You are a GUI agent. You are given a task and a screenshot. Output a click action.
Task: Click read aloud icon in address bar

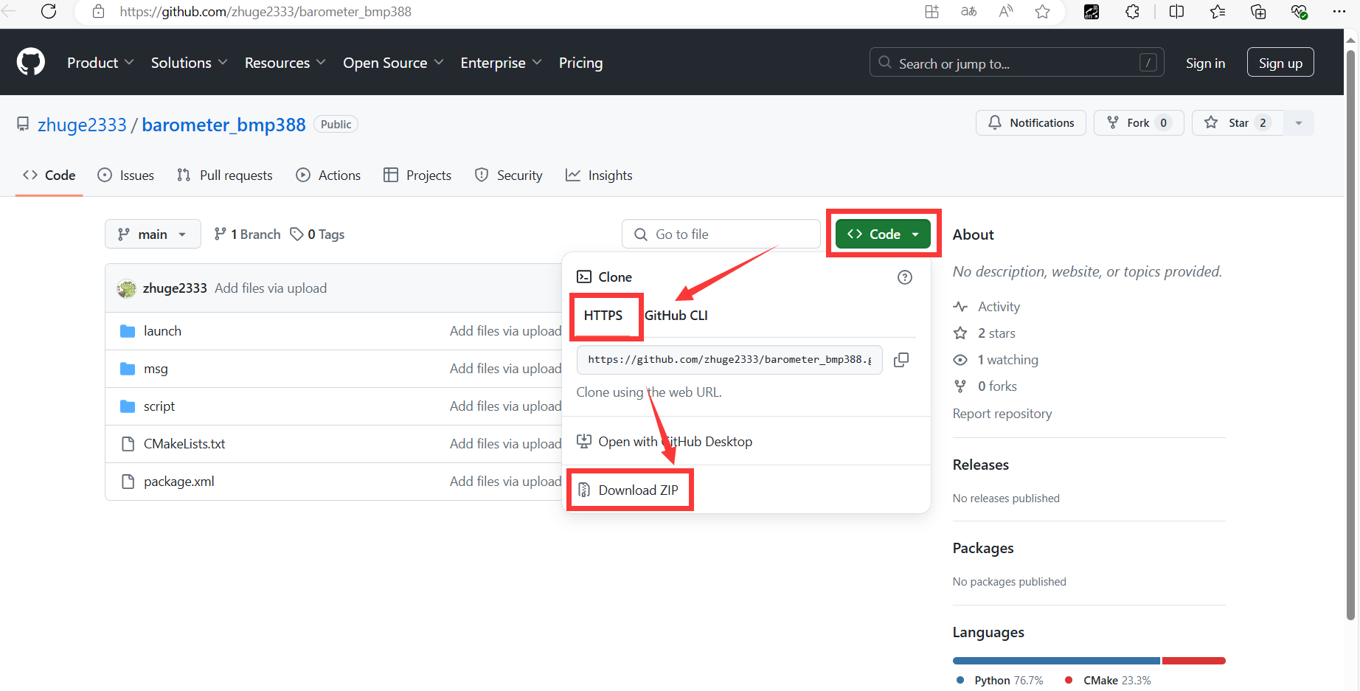(x=1006, y=11)
